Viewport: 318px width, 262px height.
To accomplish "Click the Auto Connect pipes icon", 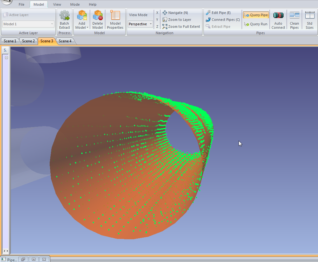I will tap(278, 16).
